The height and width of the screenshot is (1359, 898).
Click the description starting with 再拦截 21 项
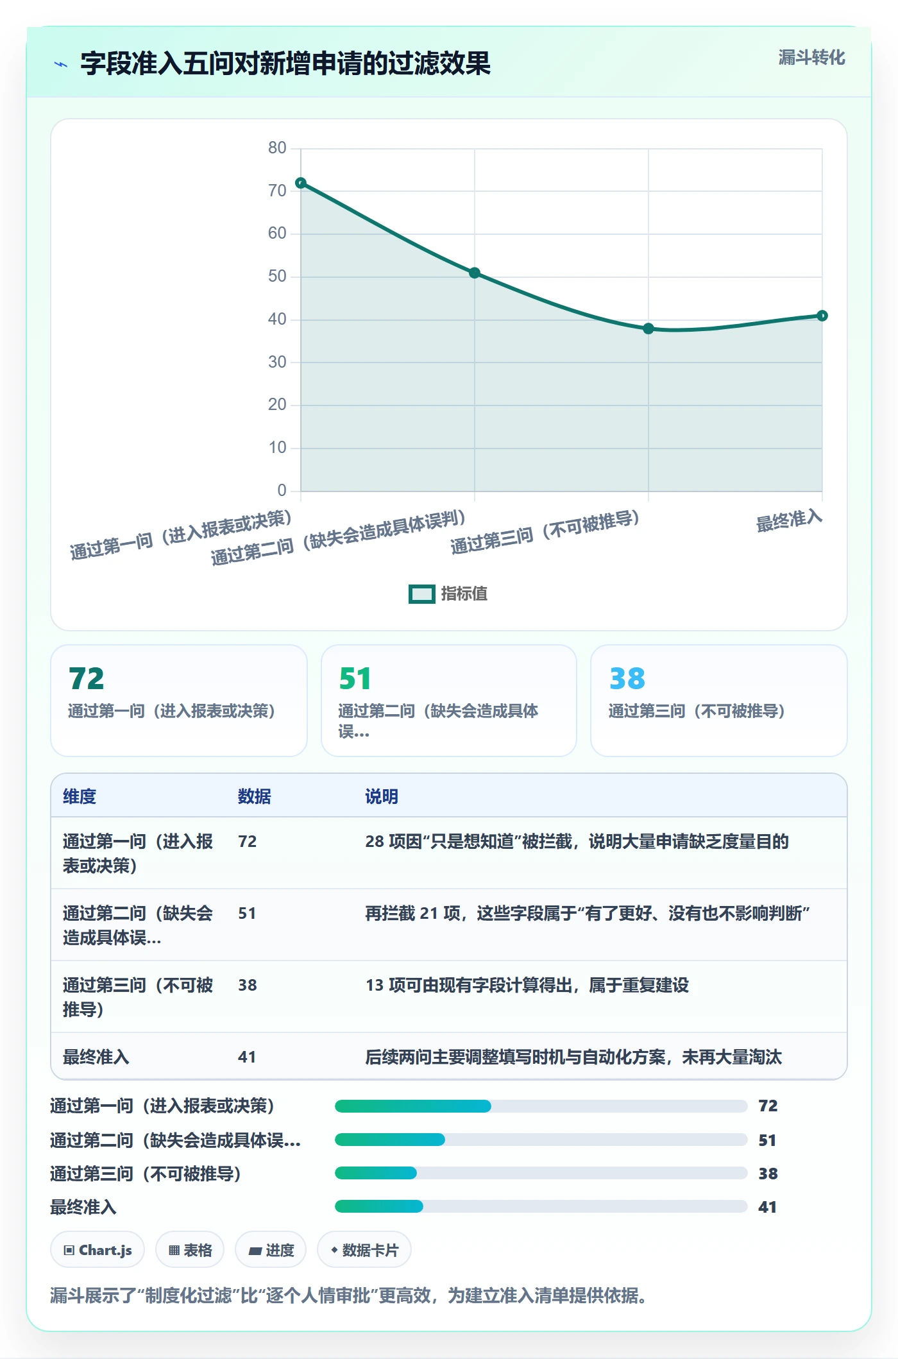tap(588, 913)
